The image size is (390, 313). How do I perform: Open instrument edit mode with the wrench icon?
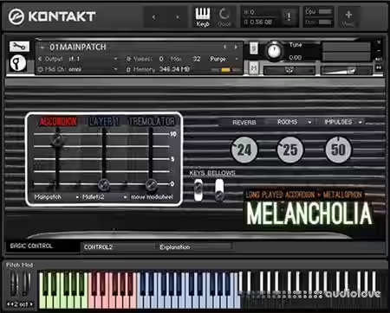click(x=19, y=46)
